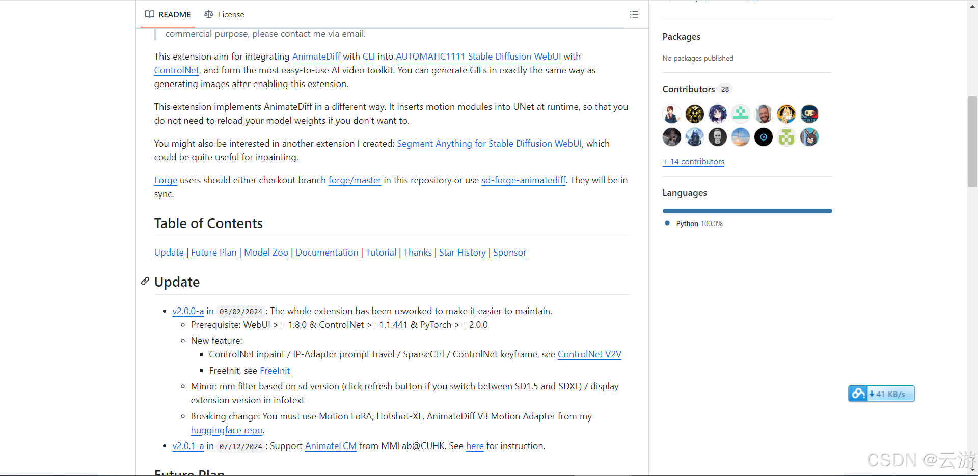The height and width of the screenshot is (476, 978).
Task: Click the 03/02/2024 date code
Action: [241, 312]
